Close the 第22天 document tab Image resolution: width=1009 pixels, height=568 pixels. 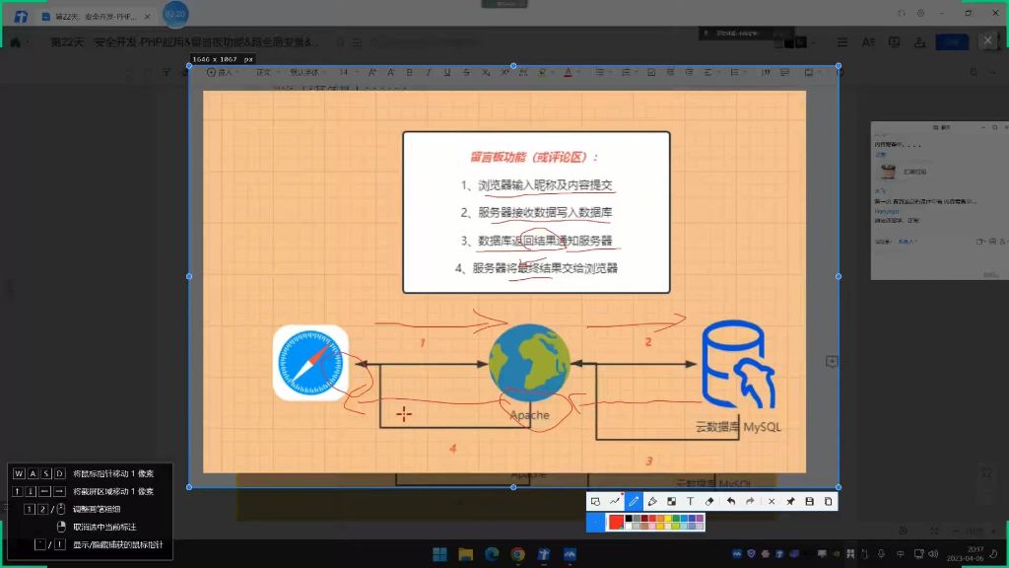(x=148, y=16)
